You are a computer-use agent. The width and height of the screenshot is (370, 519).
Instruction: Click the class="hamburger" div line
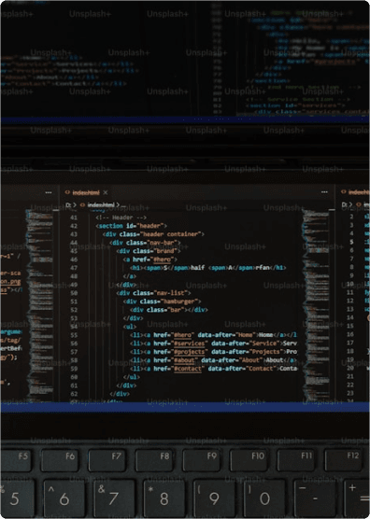point(162,302)
